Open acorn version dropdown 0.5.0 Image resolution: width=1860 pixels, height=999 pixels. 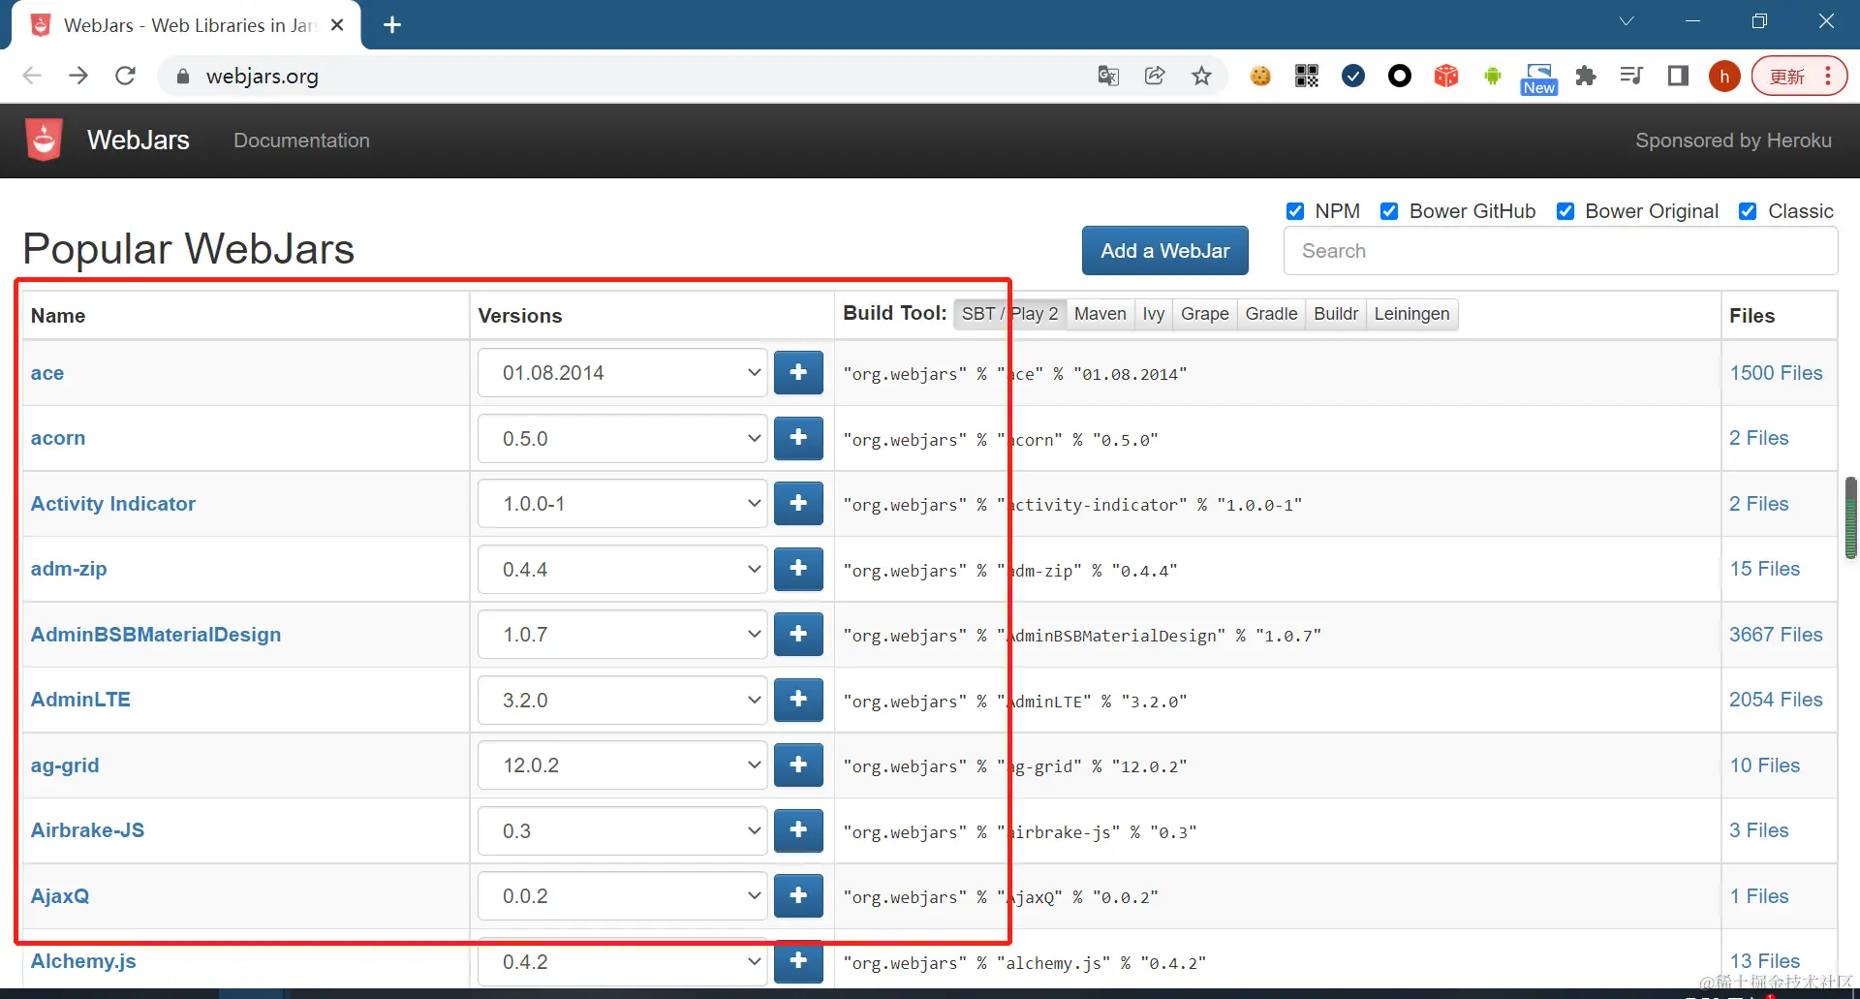623,438
